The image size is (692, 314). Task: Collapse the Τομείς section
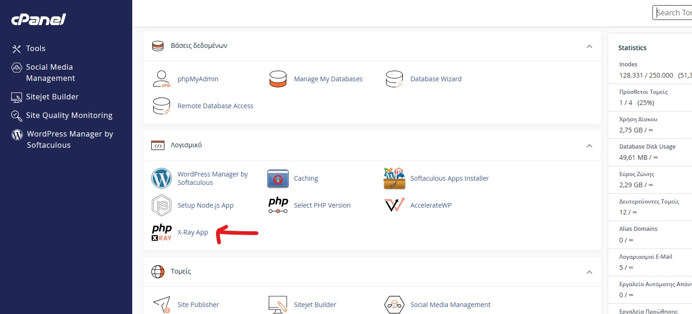[589, 272]
